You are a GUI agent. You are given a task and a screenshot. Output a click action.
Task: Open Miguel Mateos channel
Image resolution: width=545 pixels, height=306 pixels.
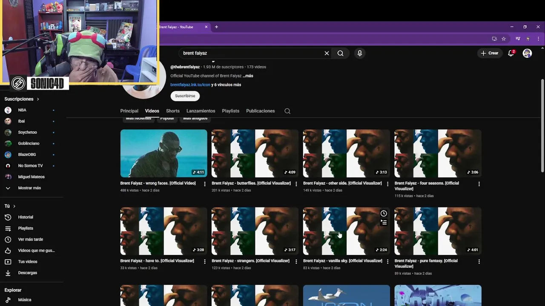coord(32,177)
